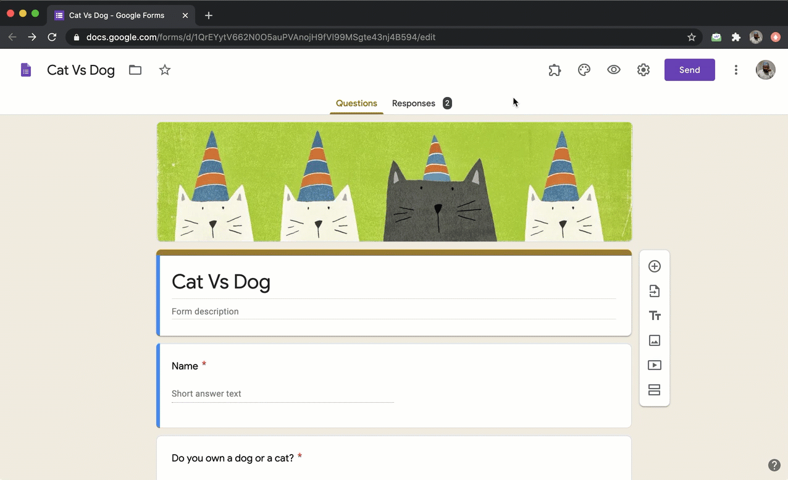788x480 pixels.
Task: Select the Questions tab
Action: [356, 103]
